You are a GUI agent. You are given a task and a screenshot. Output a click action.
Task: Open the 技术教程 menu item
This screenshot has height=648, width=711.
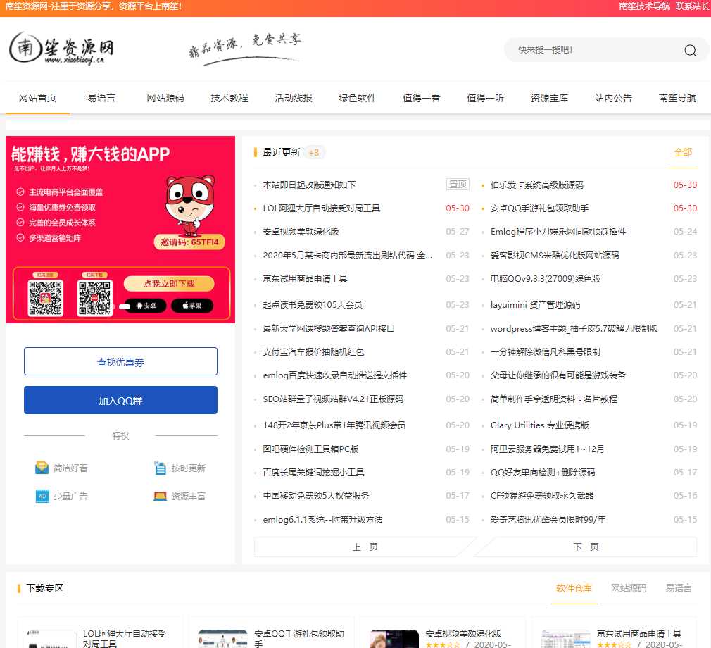[x=229, y=98]
